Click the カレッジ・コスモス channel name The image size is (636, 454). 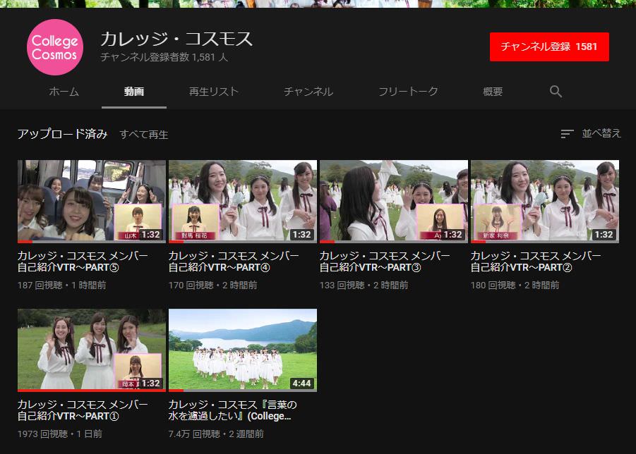click(x=176, y=39)
